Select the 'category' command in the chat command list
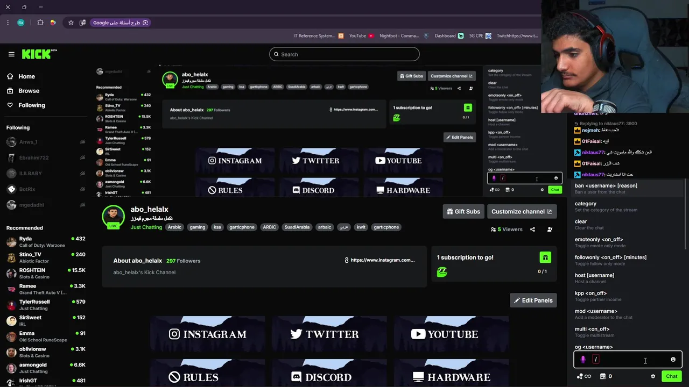 tap(627, 207)
